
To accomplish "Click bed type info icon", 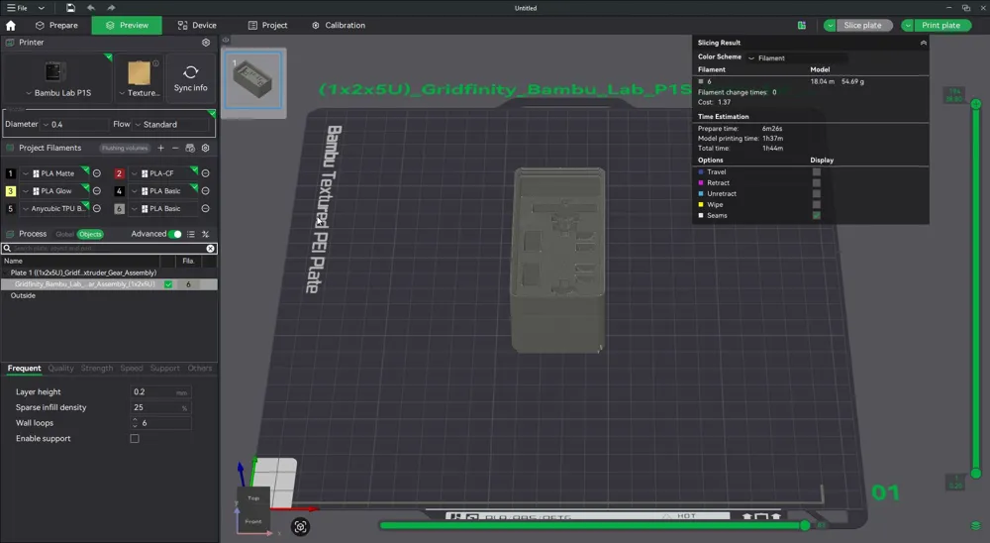I will point(156,63).
